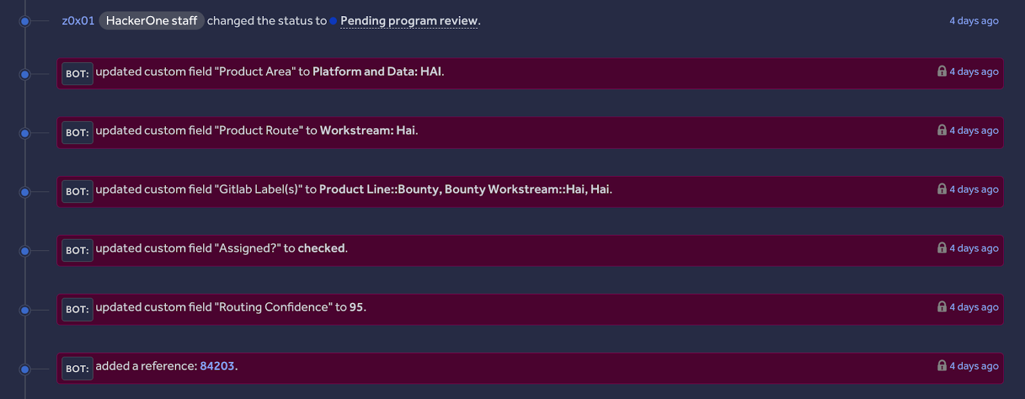Click the Pending program review status link
Screen dimensions: 1025x399
click(x=409, y=20)
